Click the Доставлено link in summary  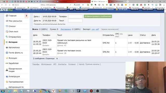(x=66, y=29)
